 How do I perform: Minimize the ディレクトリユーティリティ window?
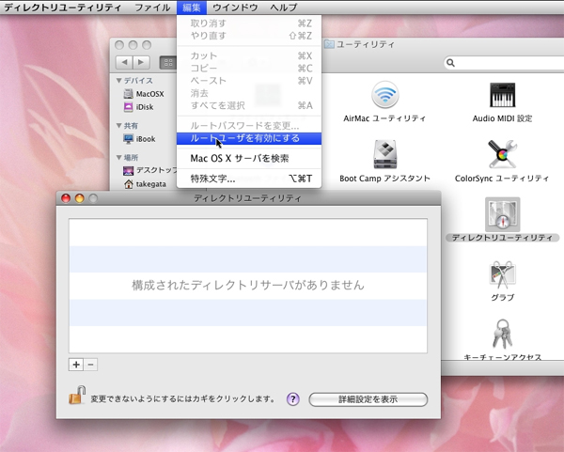coord(80,198)
